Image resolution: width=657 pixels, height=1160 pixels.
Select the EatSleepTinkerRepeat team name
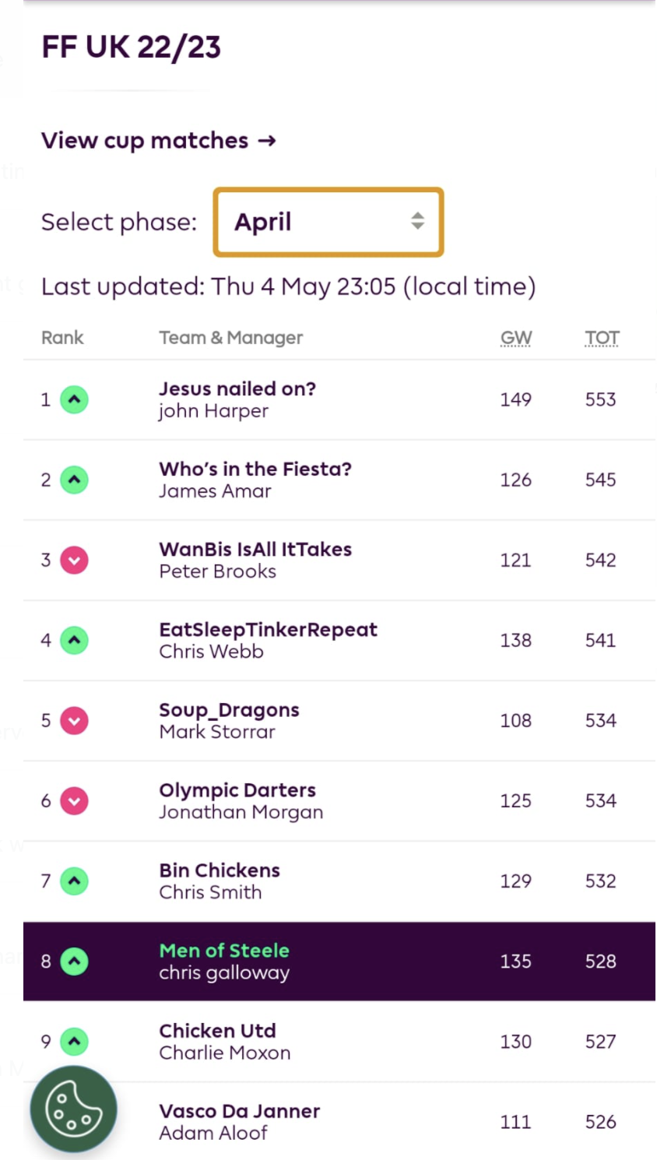[268, 629]
